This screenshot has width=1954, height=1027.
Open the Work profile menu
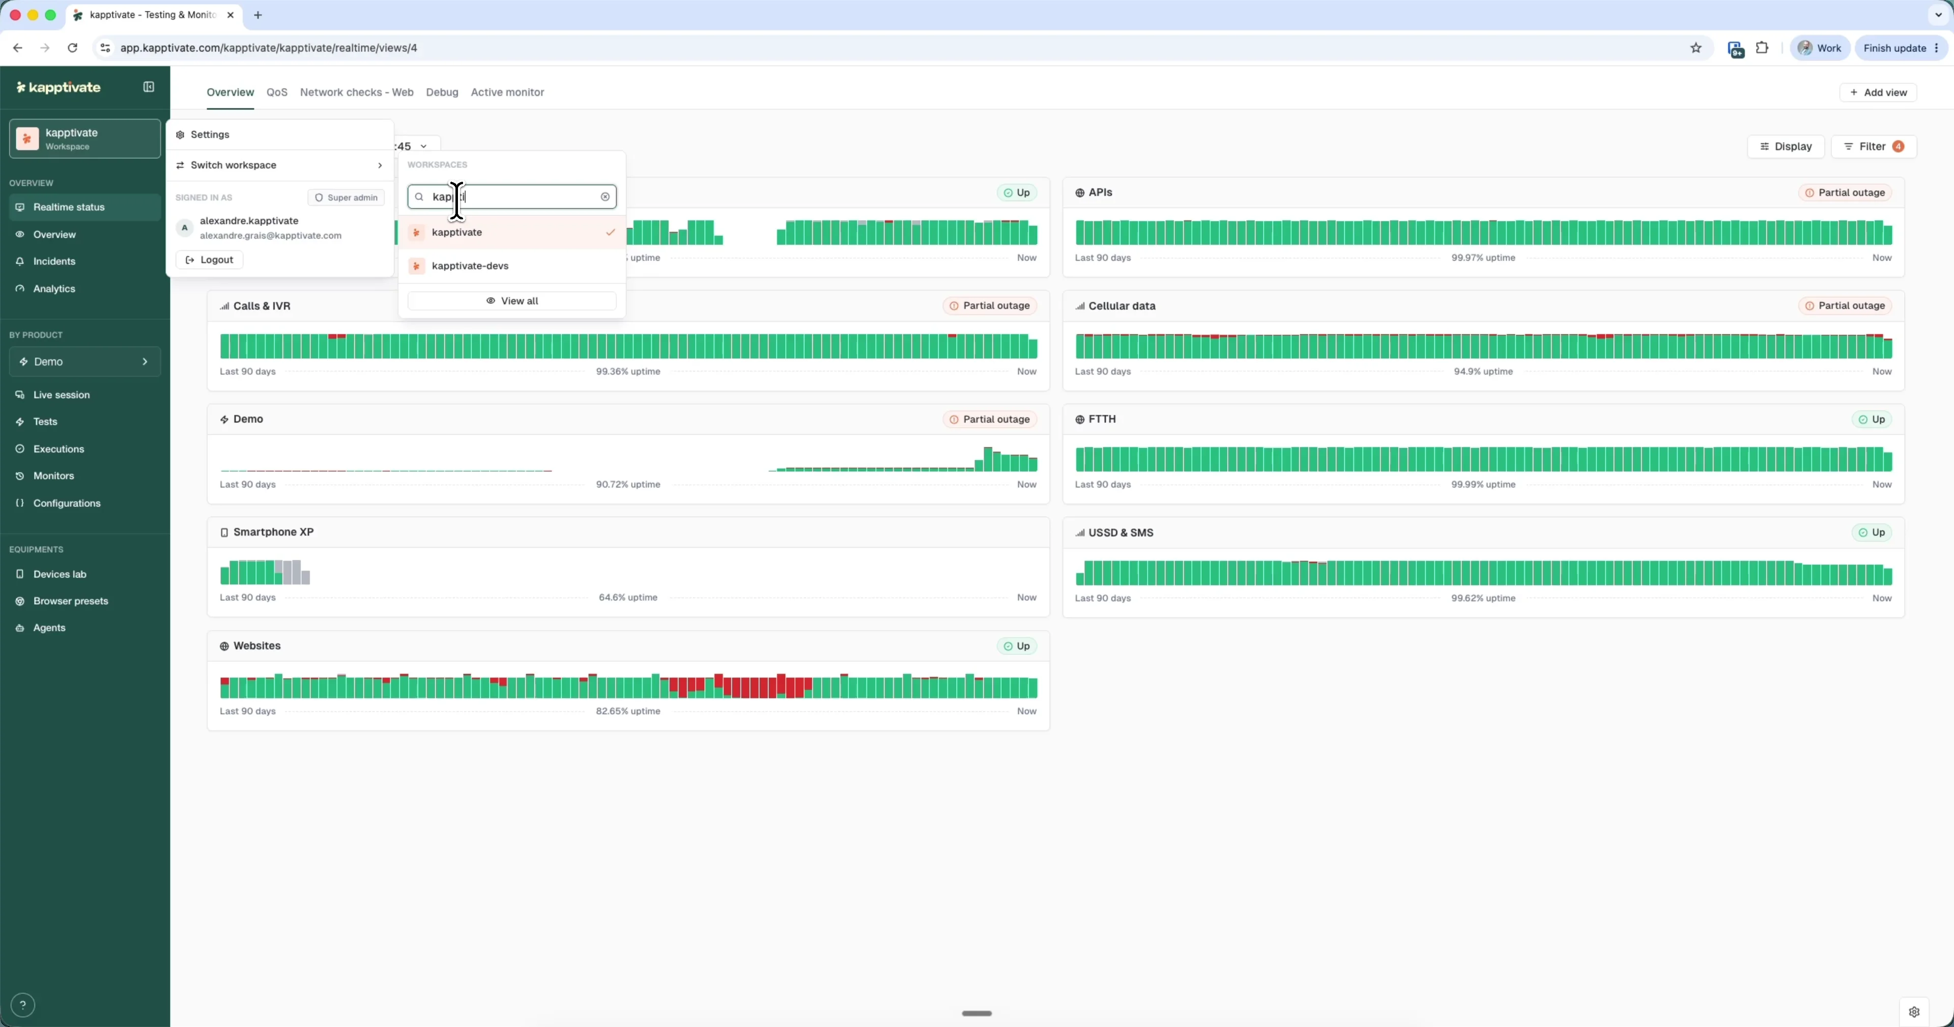[x=1820, y=48]
